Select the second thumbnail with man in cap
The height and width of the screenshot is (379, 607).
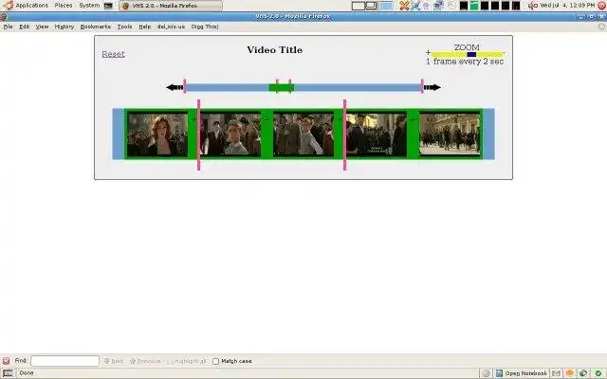tap(230, 135)
